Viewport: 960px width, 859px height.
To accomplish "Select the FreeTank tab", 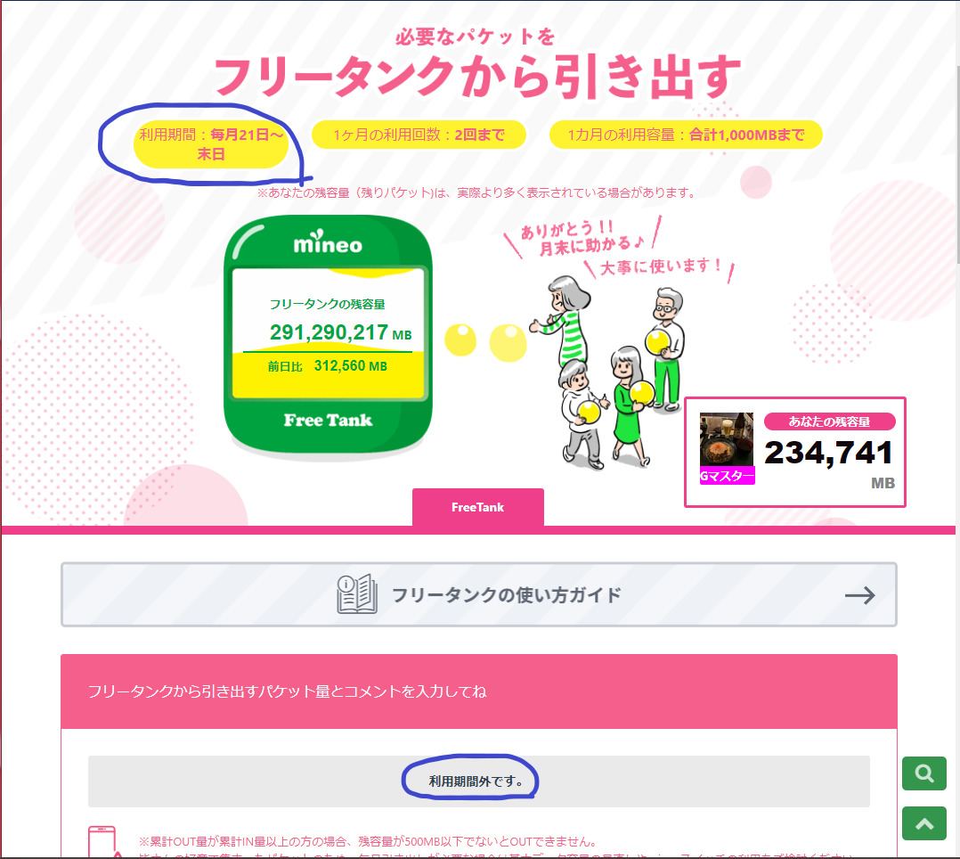I will [477, 507].
